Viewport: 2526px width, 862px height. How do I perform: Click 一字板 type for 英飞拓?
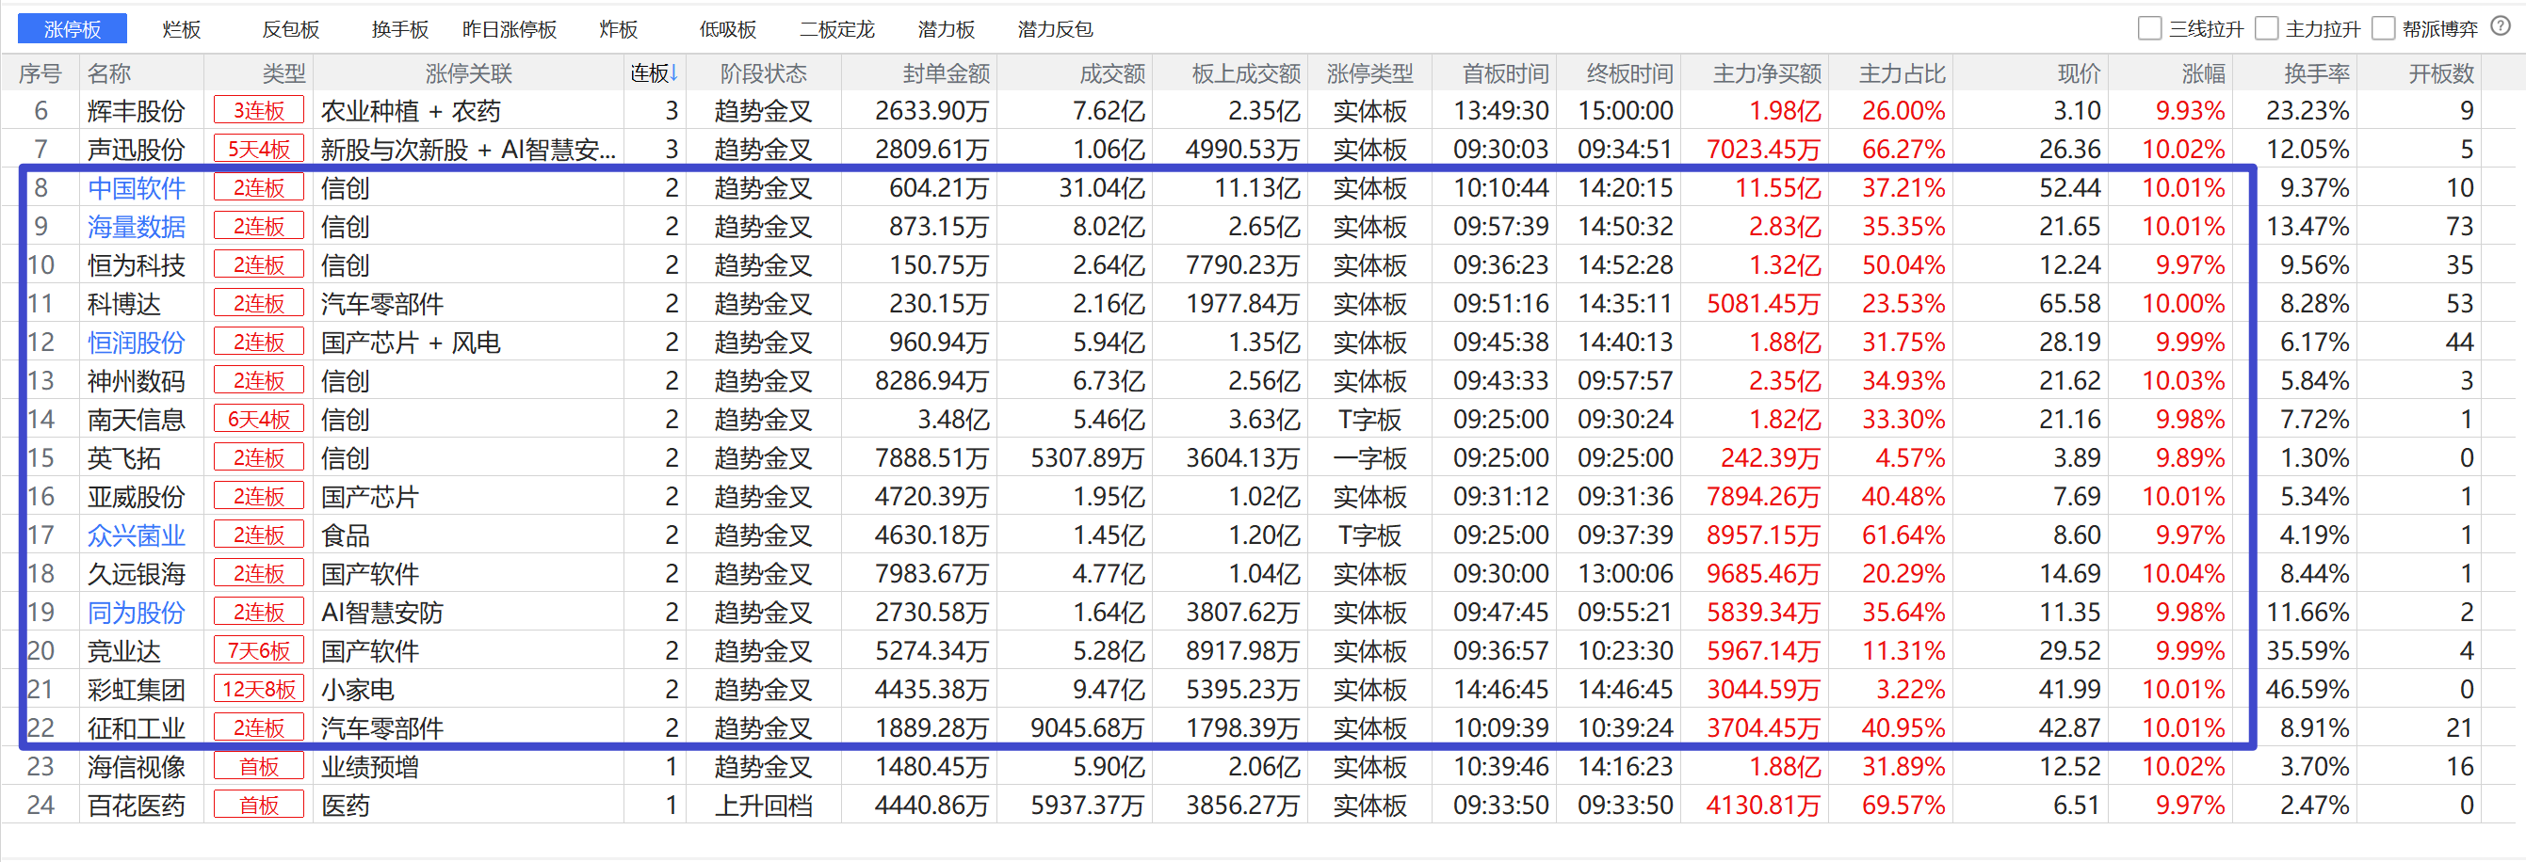pos(1369,457)
